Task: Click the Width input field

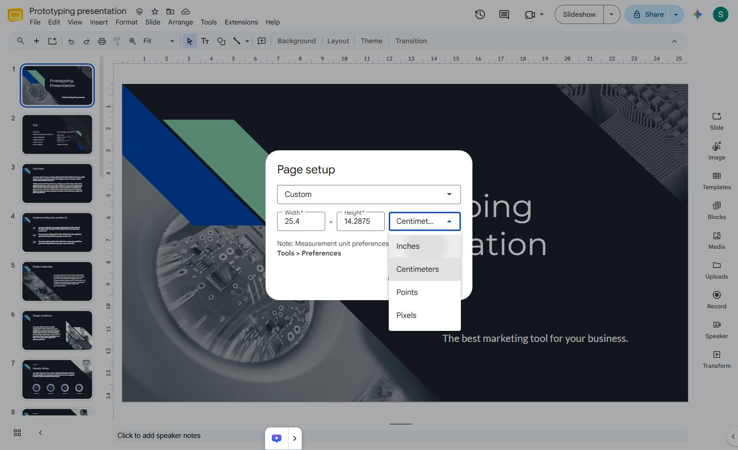Action: click(x=301, y=221)
